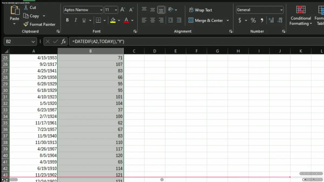Click Increase Decimal icon

(x=271, y=20)
